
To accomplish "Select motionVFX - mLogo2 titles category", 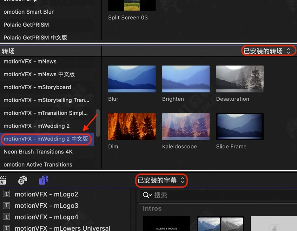I will [46, 194].
